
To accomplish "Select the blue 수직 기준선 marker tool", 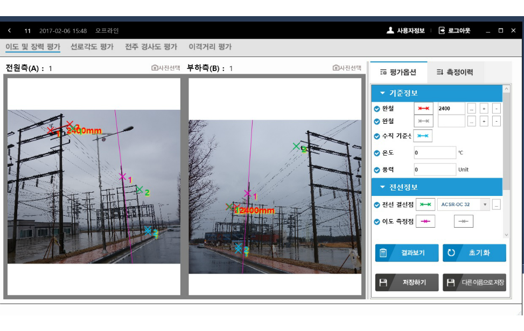I will pyautogui.click(x=423, y=136).
